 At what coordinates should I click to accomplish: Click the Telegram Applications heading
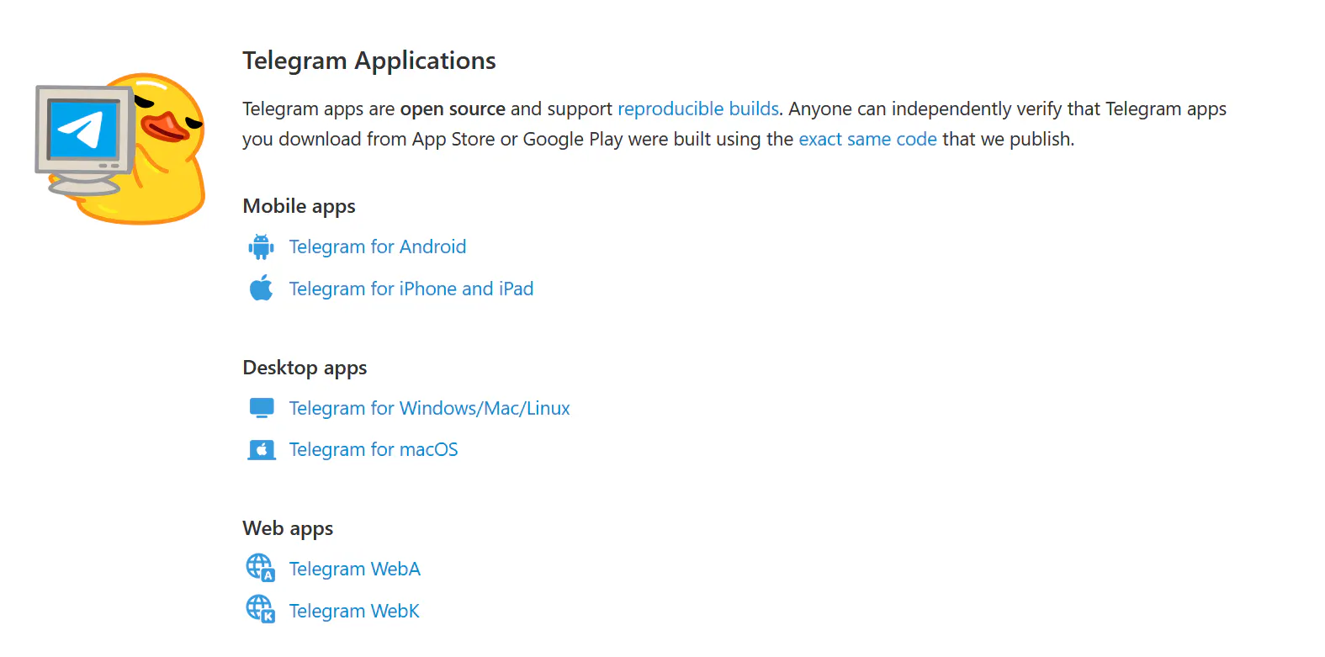click(x=369, y=61)
